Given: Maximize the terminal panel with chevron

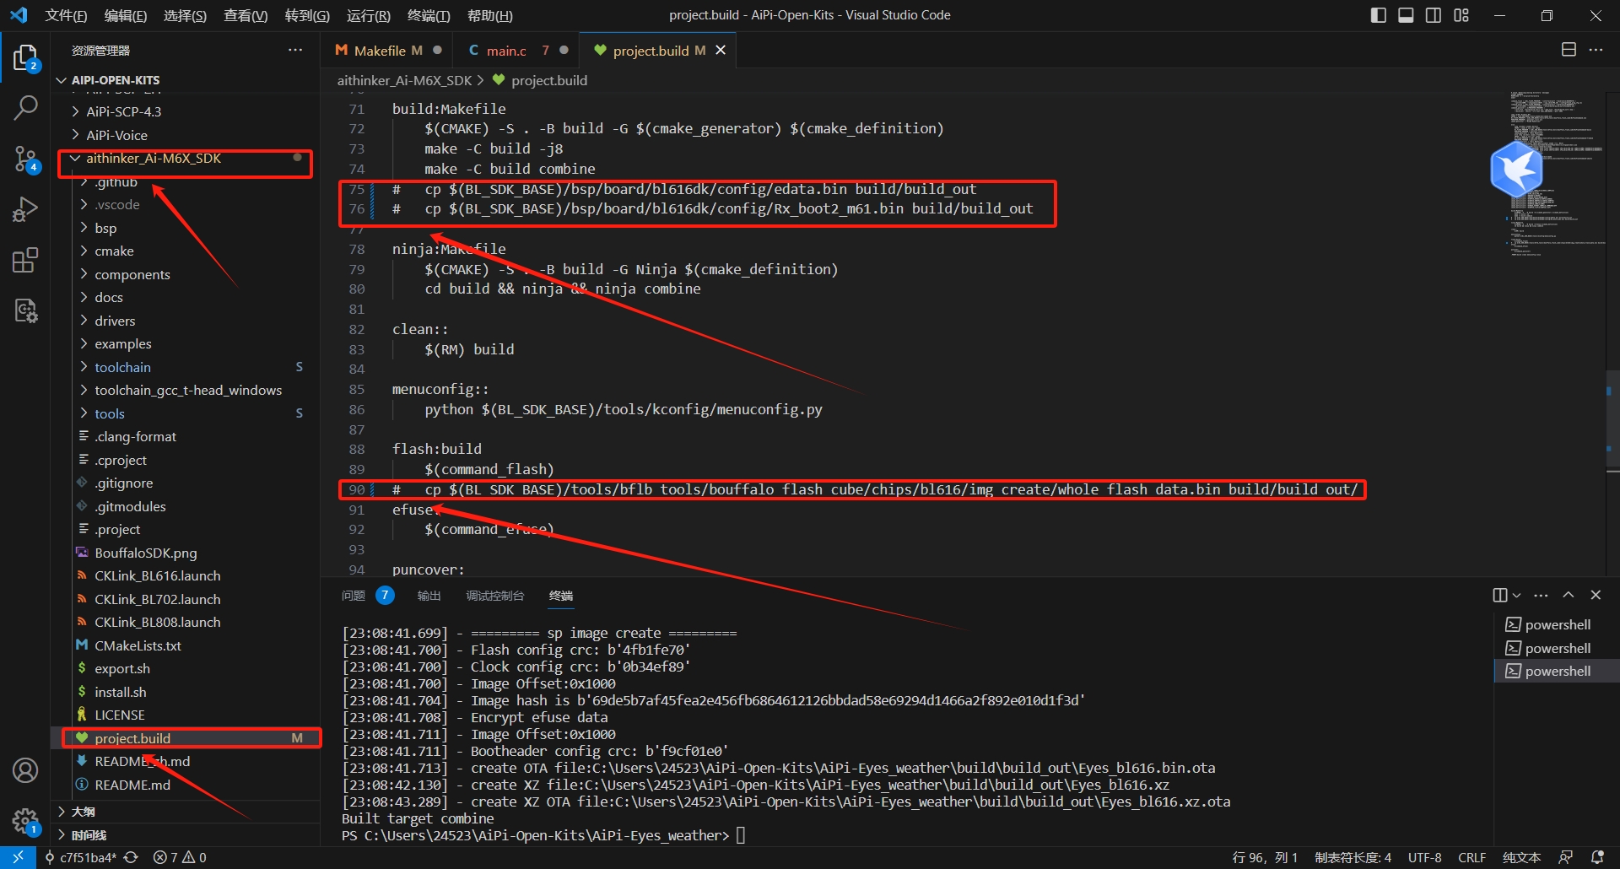Looking at the screenshot, I should (x=1569, y=595).
